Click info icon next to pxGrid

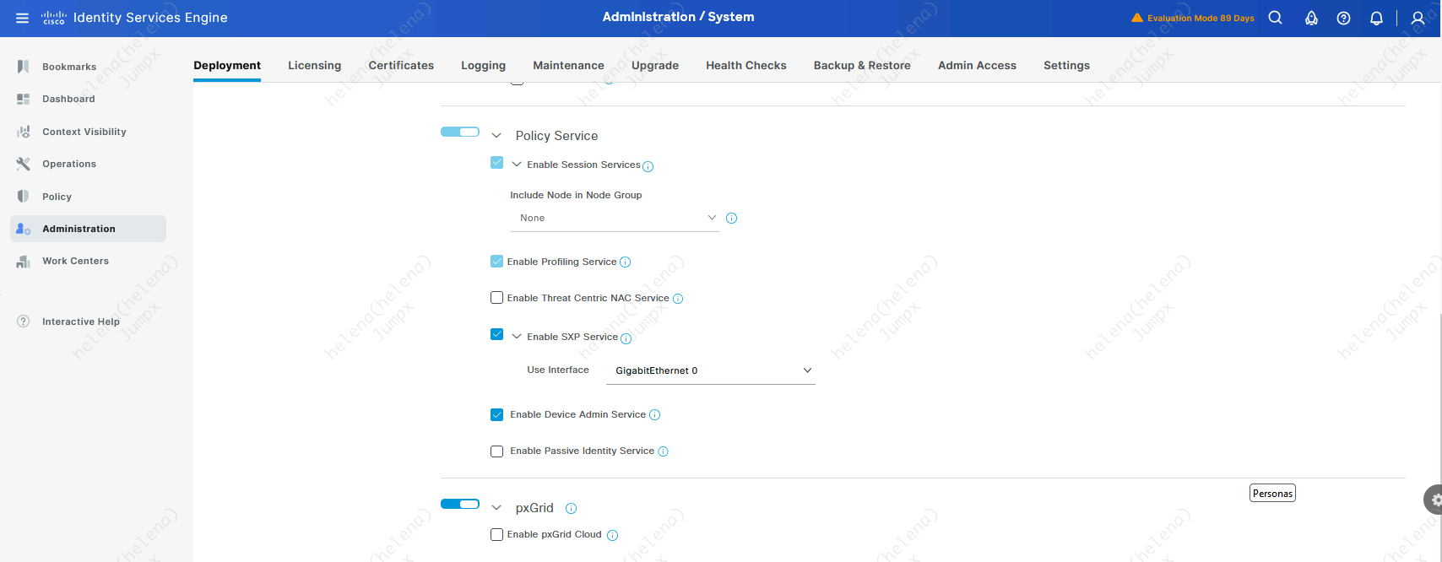(x=571, y=508)
